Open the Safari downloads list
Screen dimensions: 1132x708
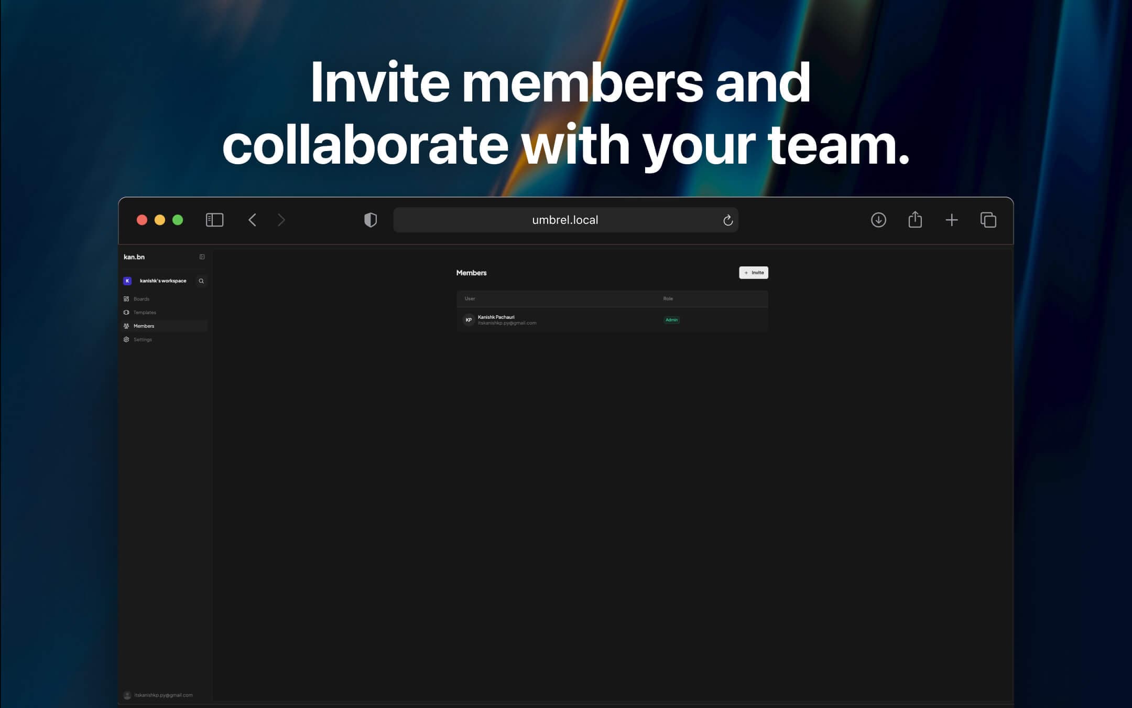(x=879, y=220)
